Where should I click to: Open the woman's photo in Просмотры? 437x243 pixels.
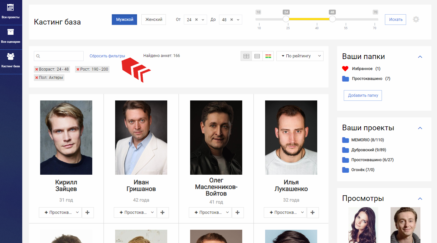click(x=363, y=225)
